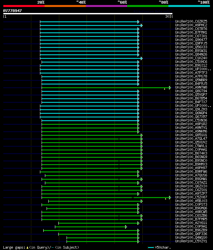Screen dimensions: 213x250
Task: Select hit label UniRef100_B4FTX7
Action: click(x=191, y=102)
